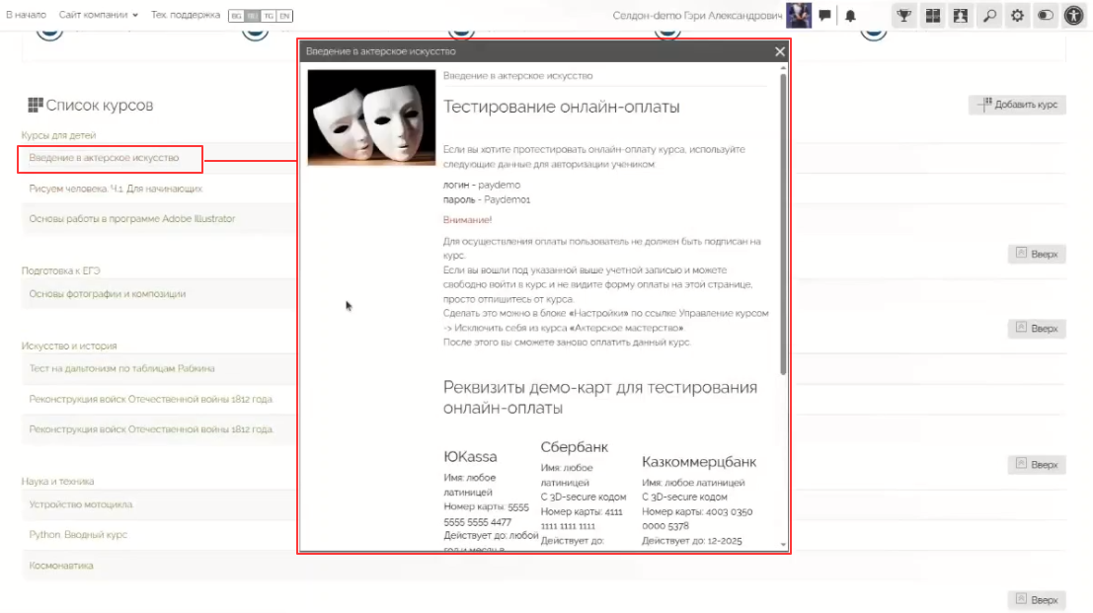Open course Основы фотографии и композиции

tap(108, 294)
